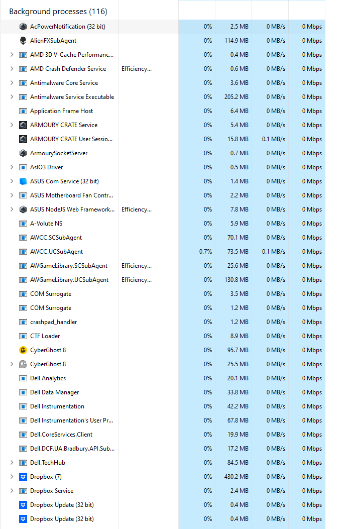356x529 pixels.
Task: Expand the gray CyberGhost 8 process group
Action: pos(12,364)
